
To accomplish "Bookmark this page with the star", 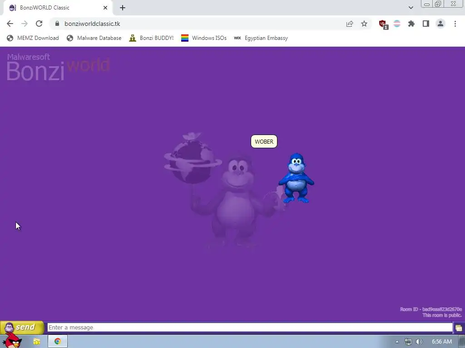I will tap(364, 24).
